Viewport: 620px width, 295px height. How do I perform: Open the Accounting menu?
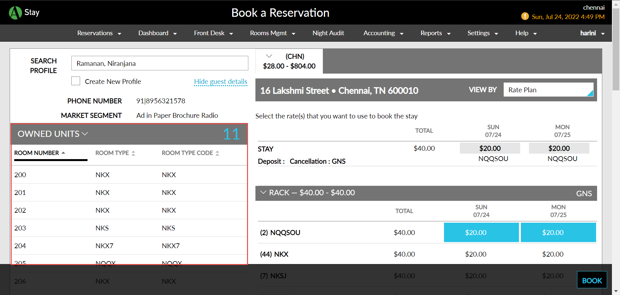pos(383,33)
